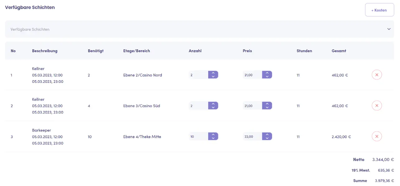Open the Verfügbare Schichten dropdown

click(x=199, y=29)
